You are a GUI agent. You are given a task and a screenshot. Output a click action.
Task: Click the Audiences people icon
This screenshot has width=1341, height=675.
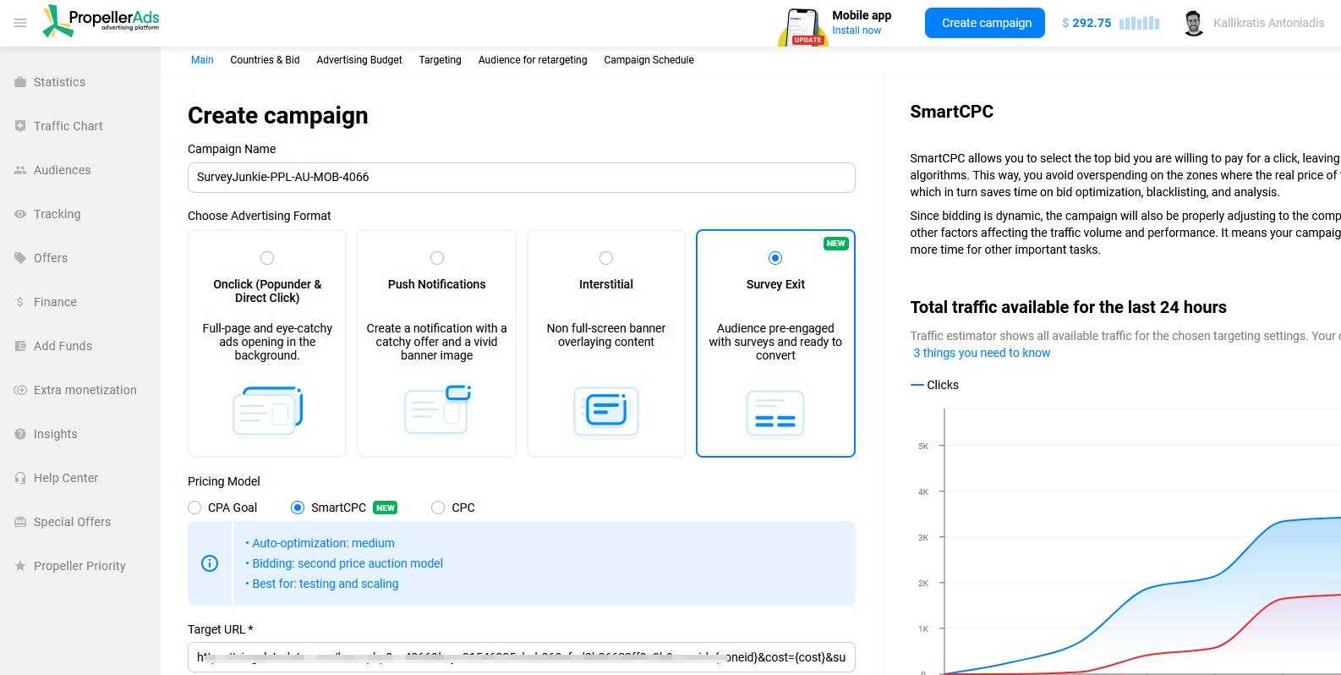20,170
